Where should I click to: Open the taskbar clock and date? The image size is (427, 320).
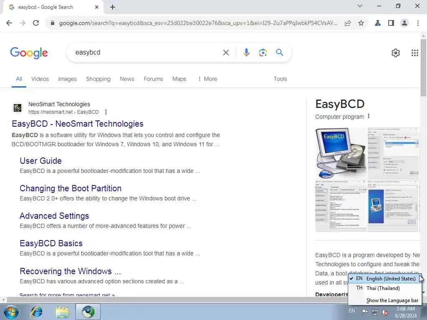click(406, 312)
